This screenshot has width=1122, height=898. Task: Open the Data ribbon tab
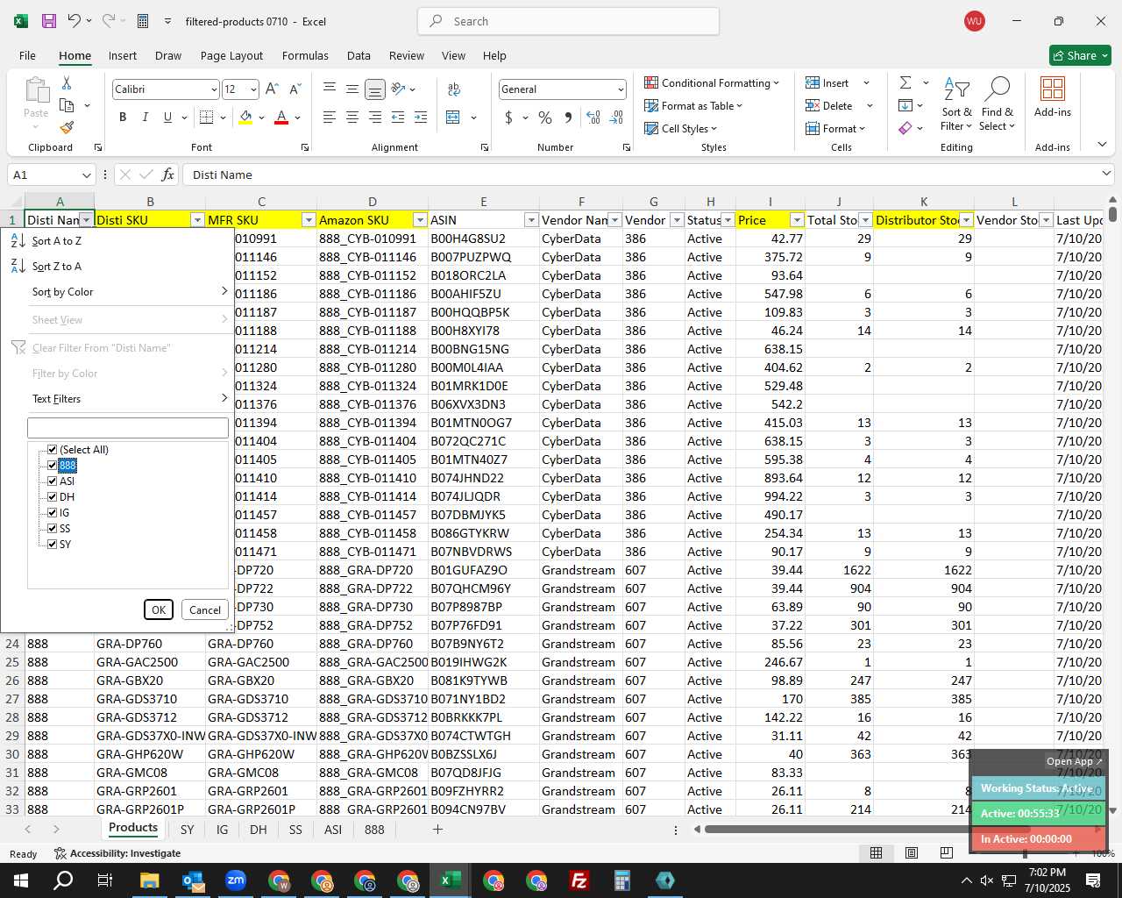(359, 55)
